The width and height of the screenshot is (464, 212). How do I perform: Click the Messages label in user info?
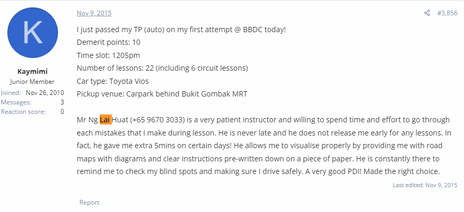[16, 102]
